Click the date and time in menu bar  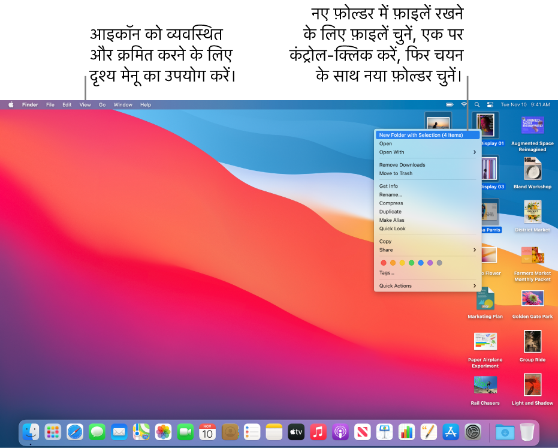click(525, 105)
